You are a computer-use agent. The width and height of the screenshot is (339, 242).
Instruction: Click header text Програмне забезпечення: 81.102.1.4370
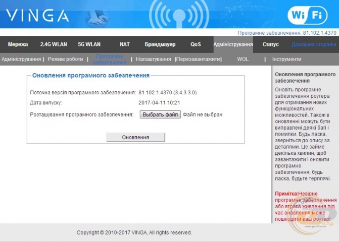coord(287,33)
